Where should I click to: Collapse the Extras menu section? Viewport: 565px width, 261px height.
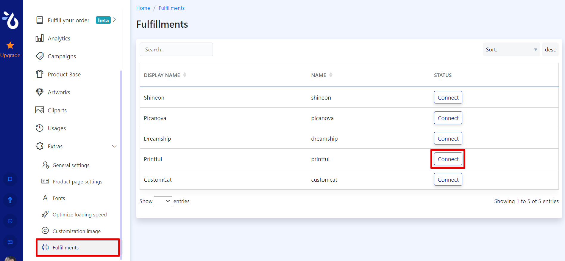(x=114, y=146)
